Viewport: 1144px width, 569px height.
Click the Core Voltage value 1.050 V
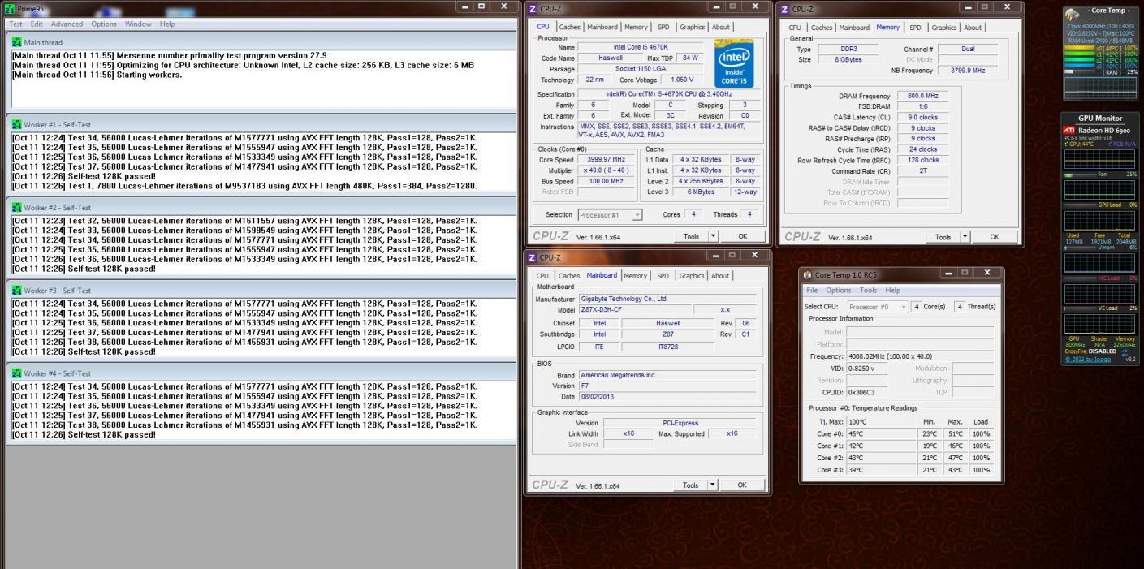pyautogui.click(x=682, y=80)
